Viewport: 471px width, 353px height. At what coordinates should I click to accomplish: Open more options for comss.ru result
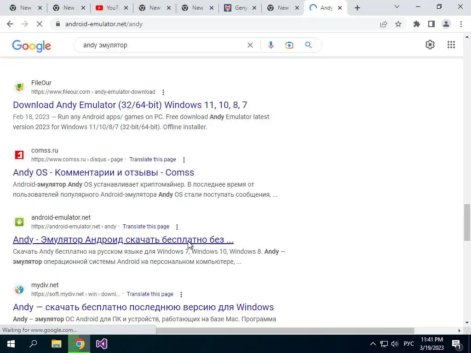coord(184,159)
